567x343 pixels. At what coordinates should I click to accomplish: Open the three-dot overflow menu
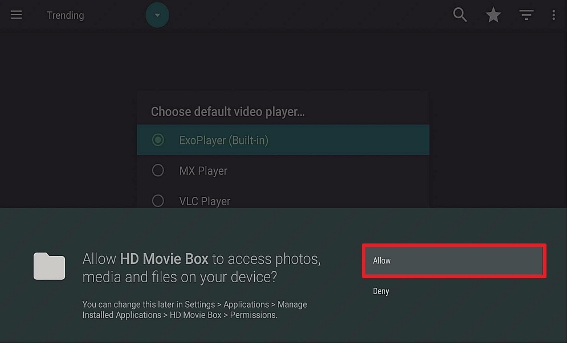[554, 15]
